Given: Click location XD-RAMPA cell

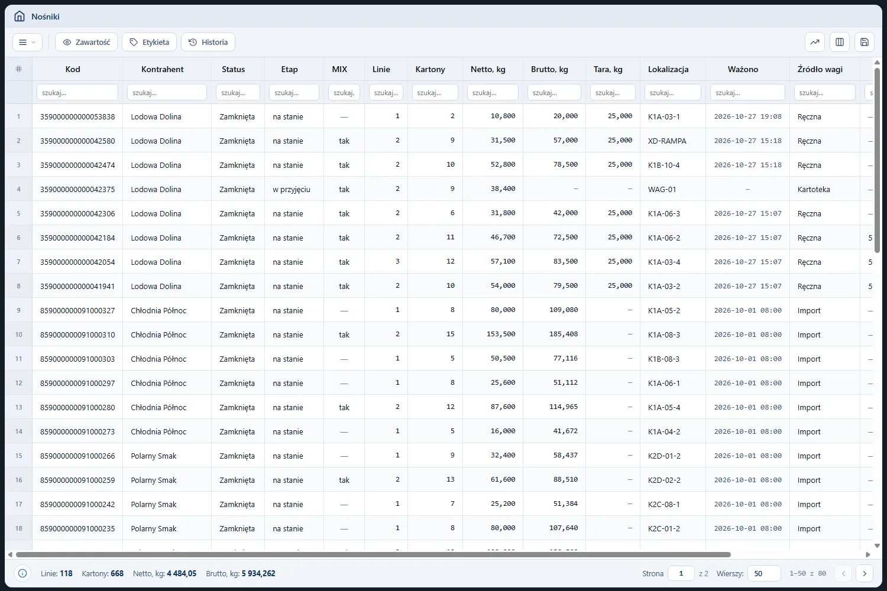Looking at the screenshot, I should (667, 141).
